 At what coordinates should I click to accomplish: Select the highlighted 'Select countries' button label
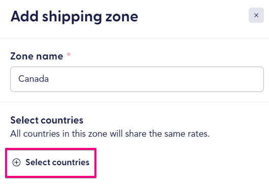tap(57, 162)
